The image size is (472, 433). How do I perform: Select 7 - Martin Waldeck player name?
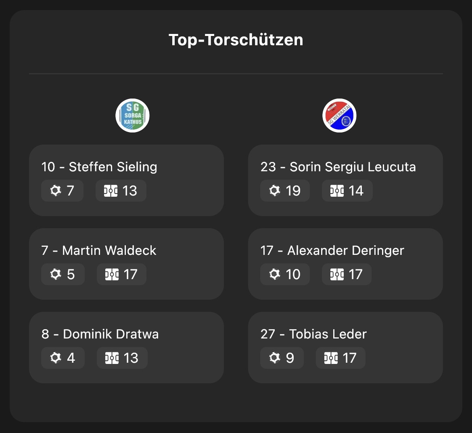99,250
